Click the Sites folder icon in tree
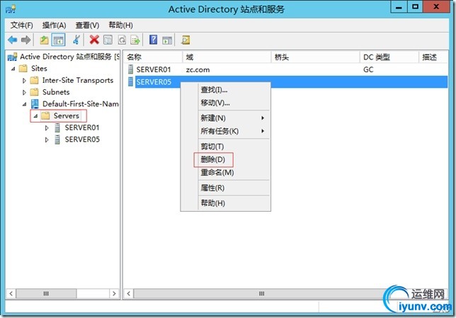Viewport: 456px width, 318px height. coord(23,69)
